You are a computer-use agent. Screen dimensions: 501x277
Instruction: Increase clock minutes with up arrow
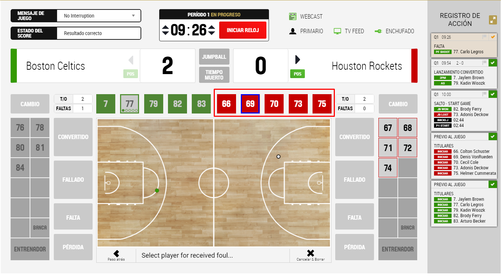165,27
